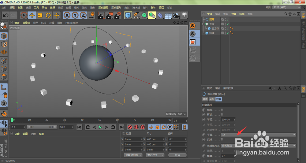
Task: Click the X position 0 cm field
Action: click(x=133, y=139)
